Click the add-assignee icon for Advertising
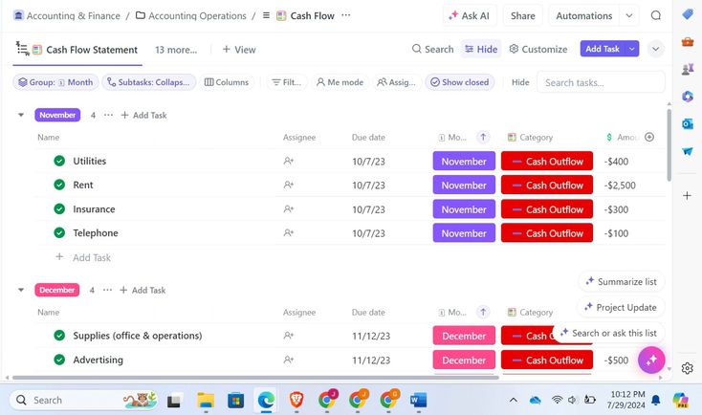This screenshot has height=415, width=702. click(289, 360)
